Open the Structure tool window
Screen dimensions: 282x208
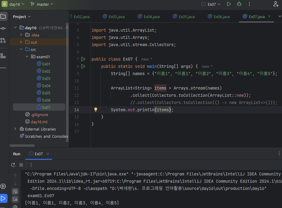point(3,56)
